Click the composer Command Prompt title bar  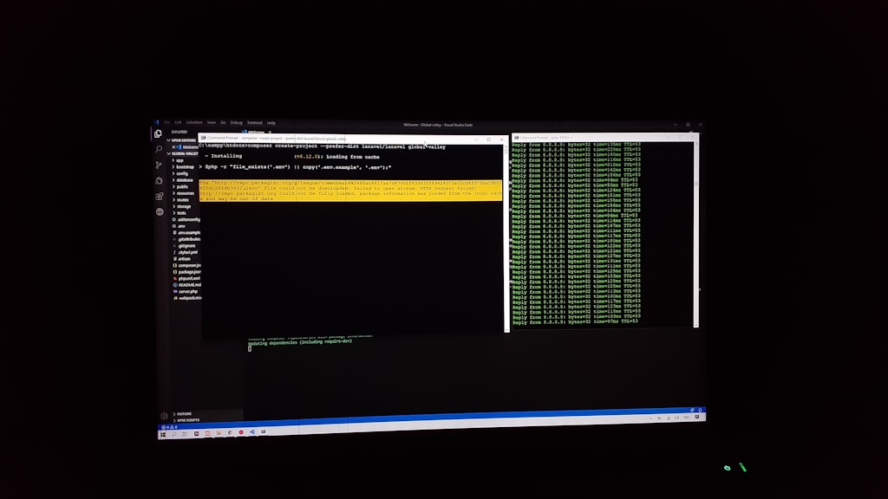pos(347,139)
